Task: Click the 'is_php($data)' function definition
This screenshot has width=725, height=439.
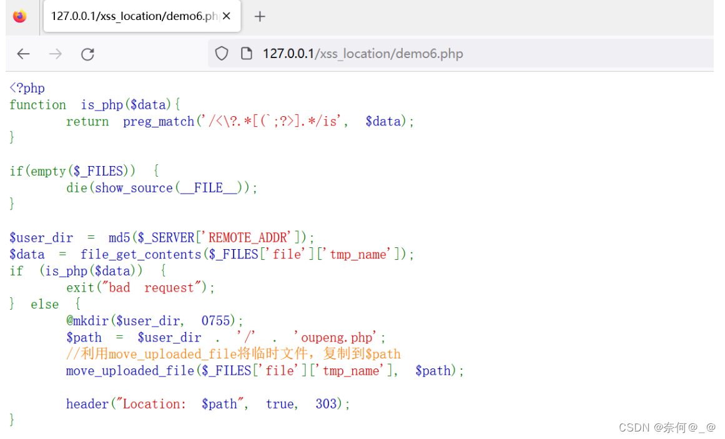Action: (126, 104)
